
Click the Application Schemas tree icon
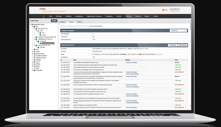tap(34, 58)
